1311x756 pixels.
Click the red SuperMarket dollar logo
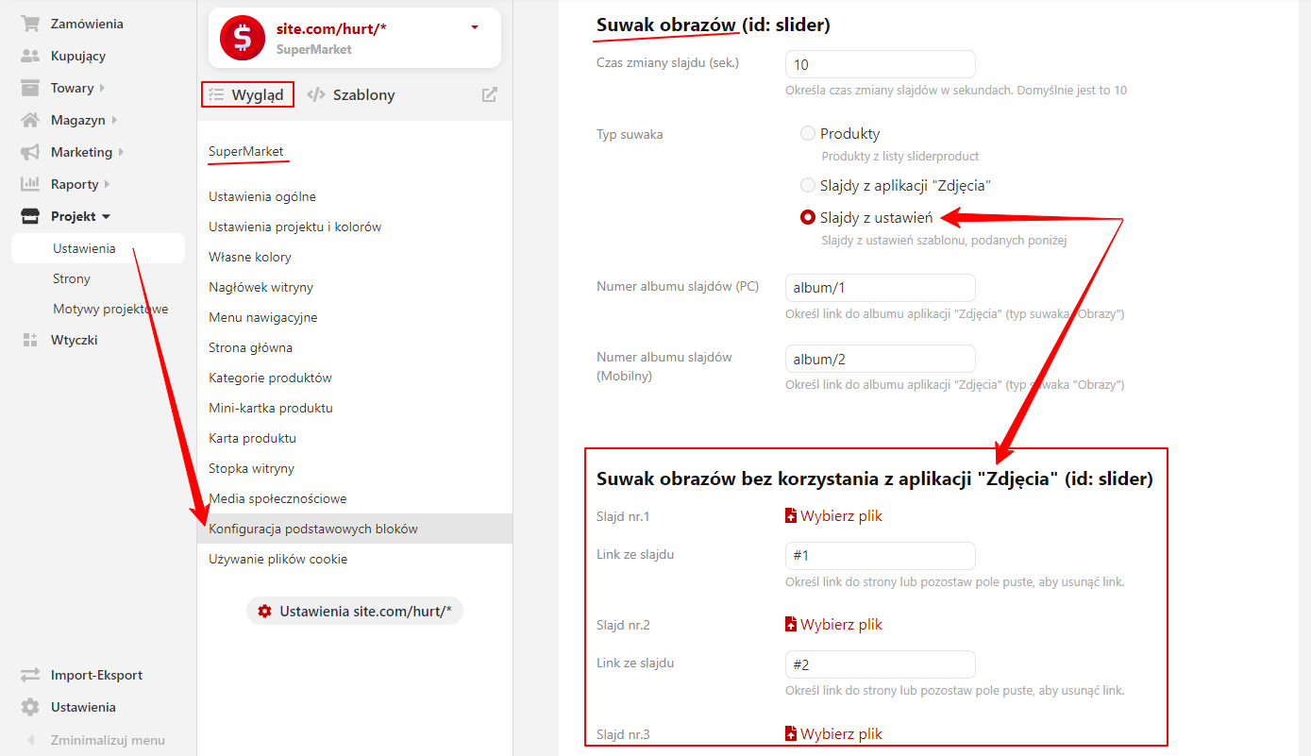pos(243,38)
